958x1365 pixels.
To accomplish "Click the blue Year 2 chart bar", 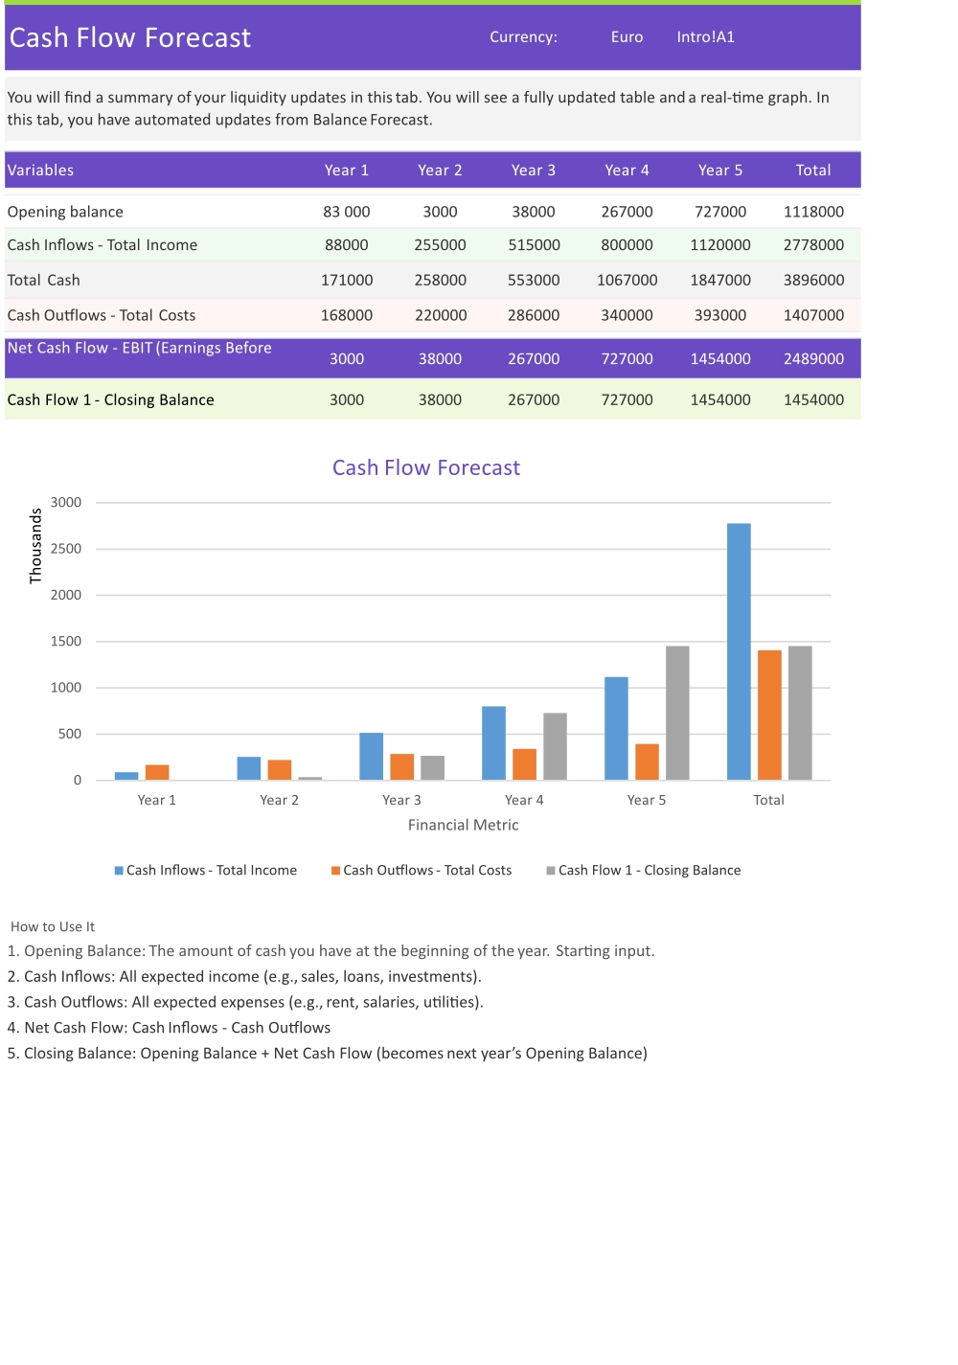I will 249,768.
